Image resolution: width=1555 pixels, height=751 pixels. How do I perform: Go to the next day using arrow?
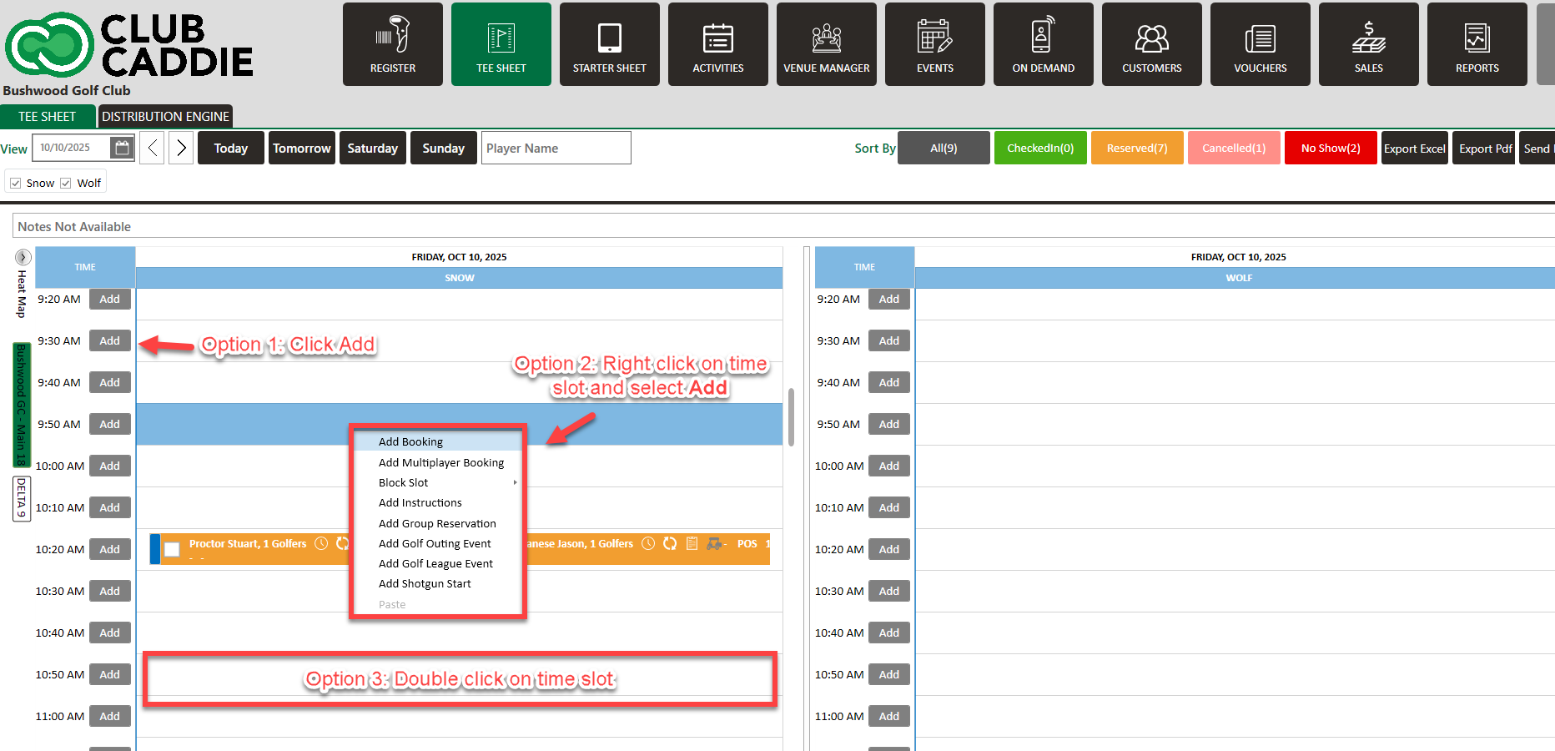click(181, 148)
